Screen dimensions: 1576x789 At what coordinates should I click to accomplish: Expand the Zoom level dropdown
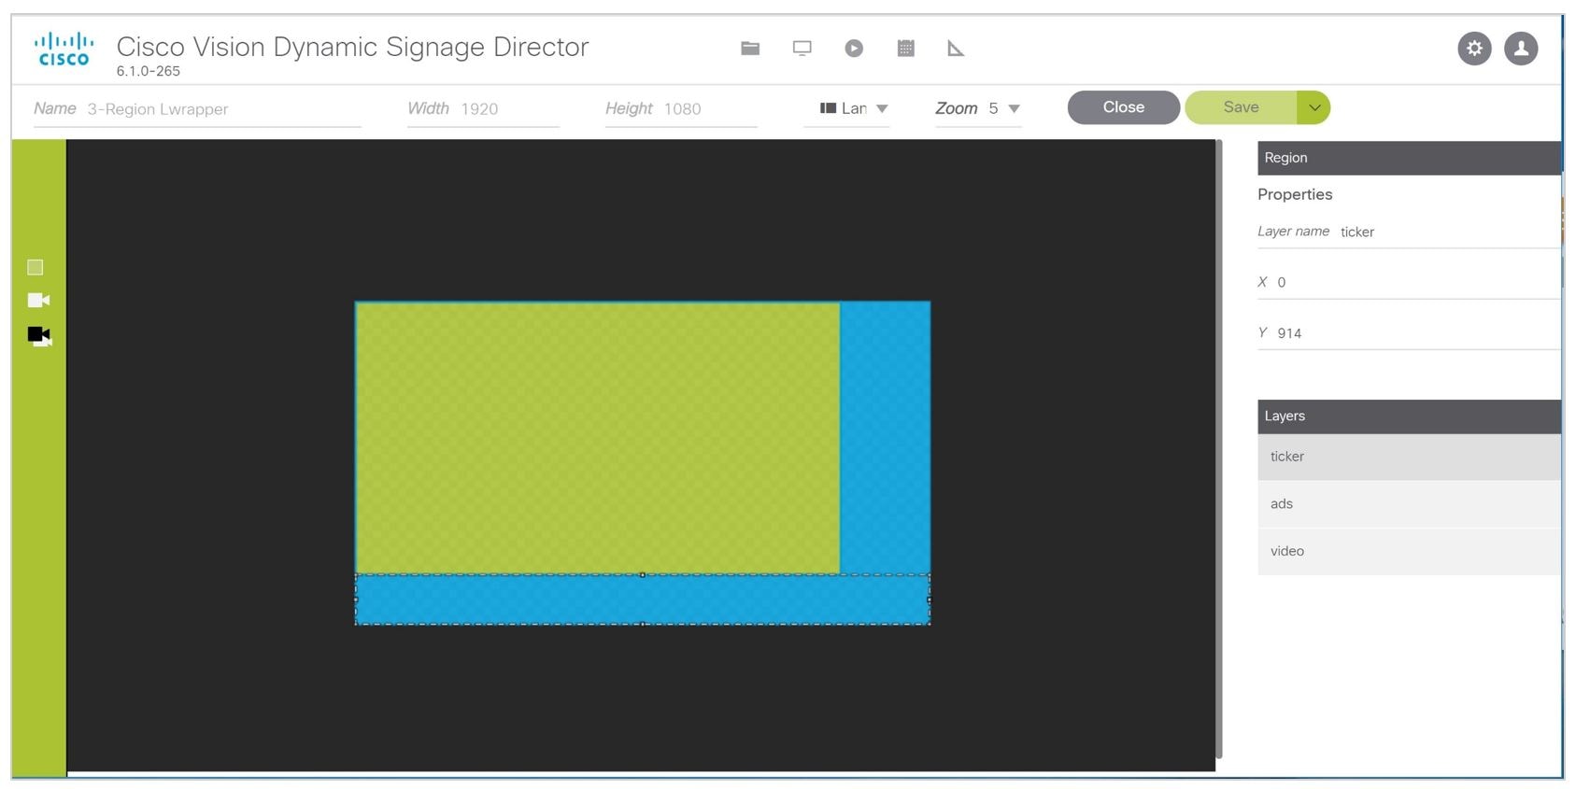(x=1003, y=108)
